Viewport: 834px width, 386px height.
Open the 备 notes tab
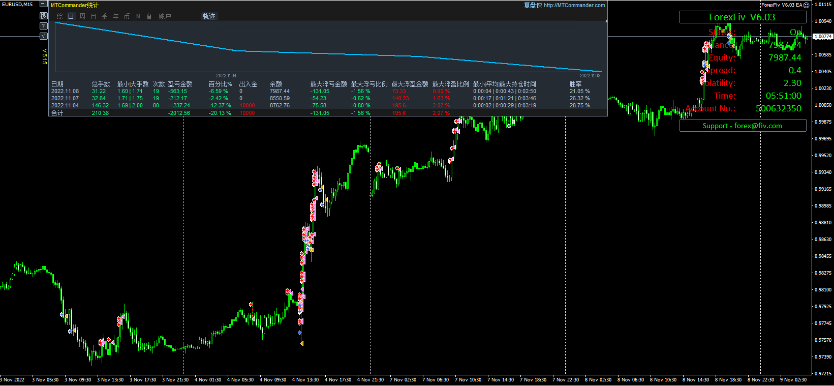149,16
